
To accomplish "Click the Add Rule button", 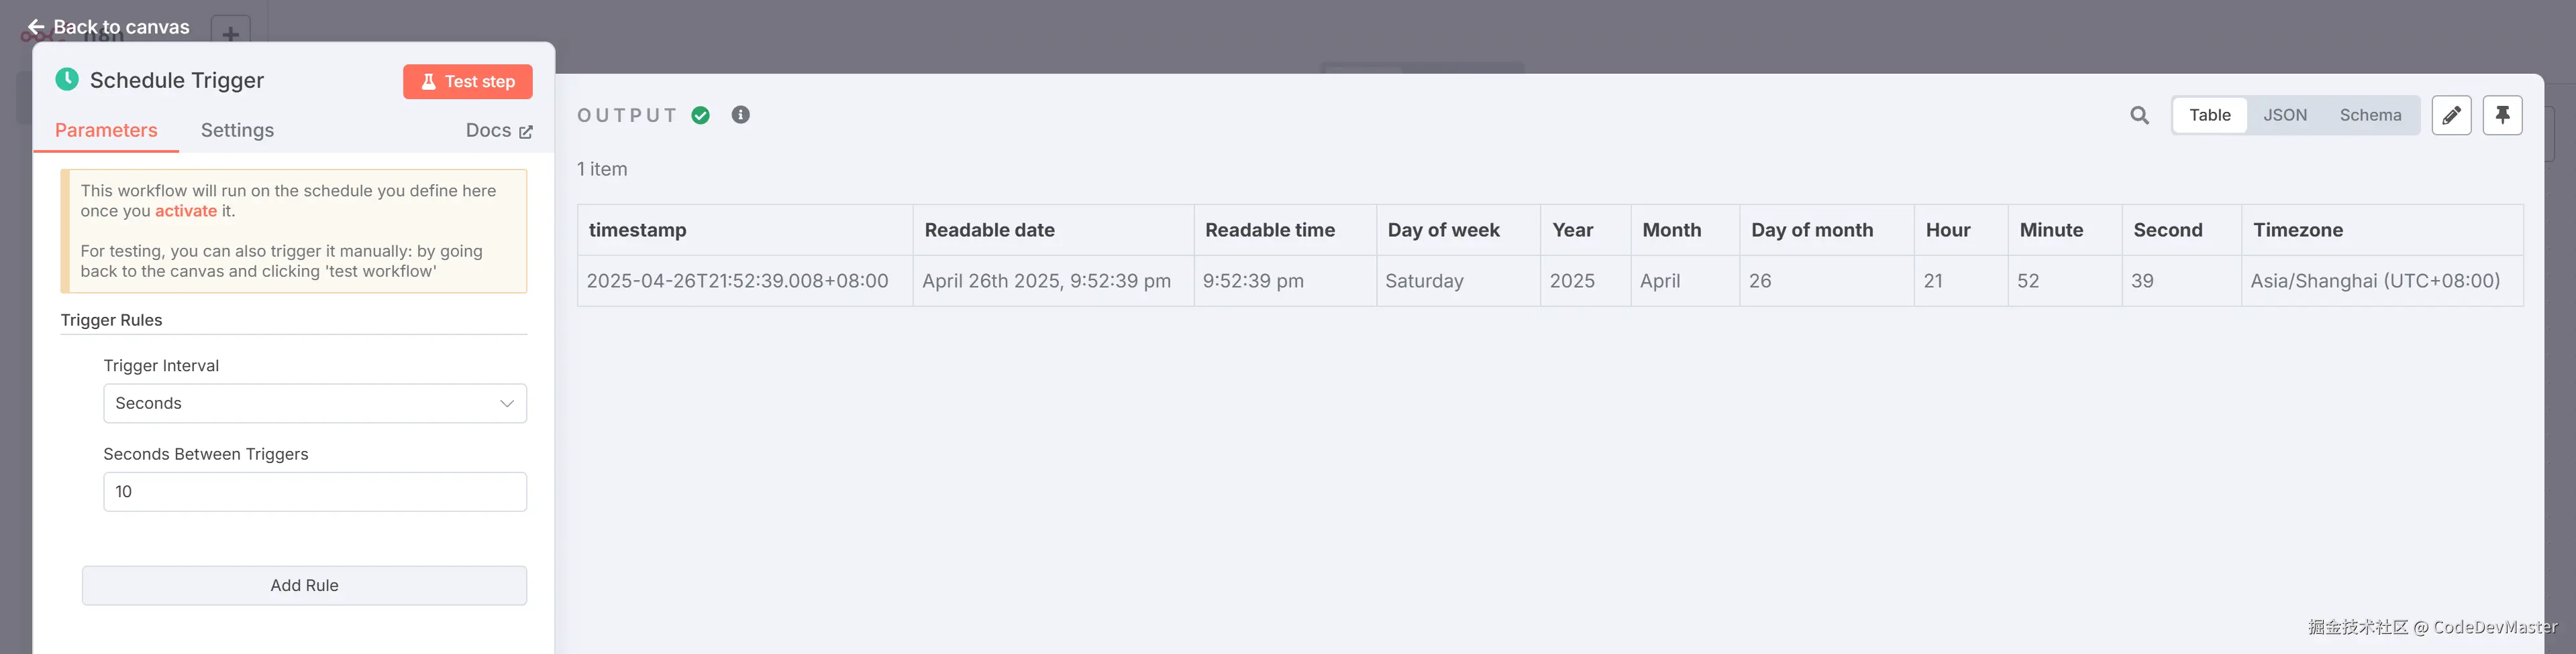I will tap(304, 585).
